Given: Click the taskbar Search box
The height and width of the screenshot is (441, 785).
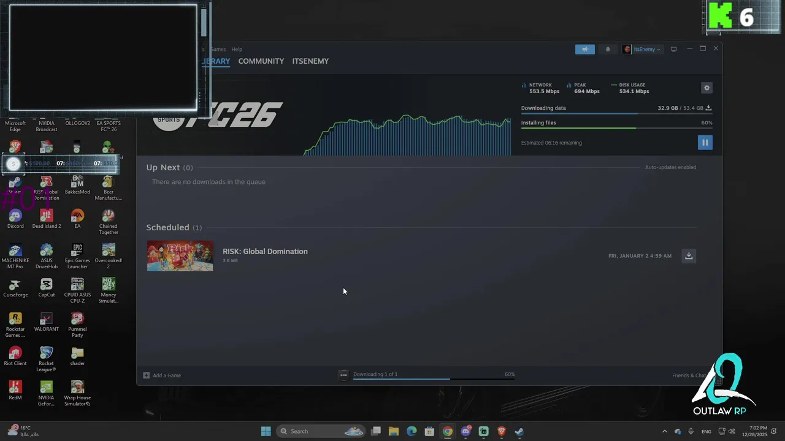Looking at the screenshot, I should click(322, 431).
